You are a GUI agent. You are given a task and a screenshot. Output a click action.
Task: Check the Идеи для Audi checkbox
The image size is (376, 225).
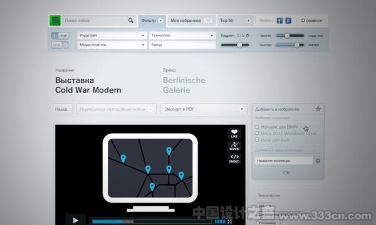click(x=257, y=139)
